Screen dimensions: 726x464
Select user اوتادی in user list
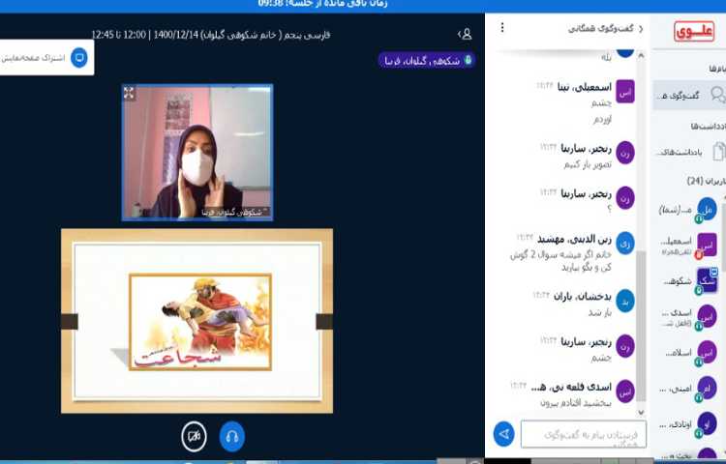[x=689, y=423]
